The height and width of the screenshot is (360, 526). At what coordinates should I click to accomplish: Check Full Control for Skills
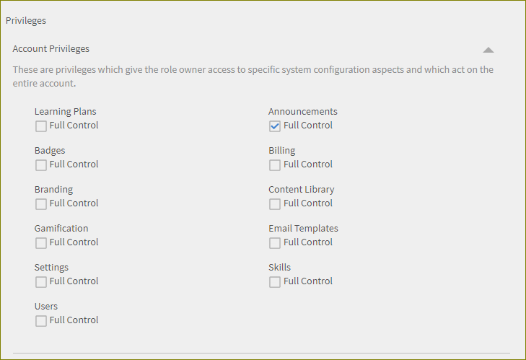(275, 282)
